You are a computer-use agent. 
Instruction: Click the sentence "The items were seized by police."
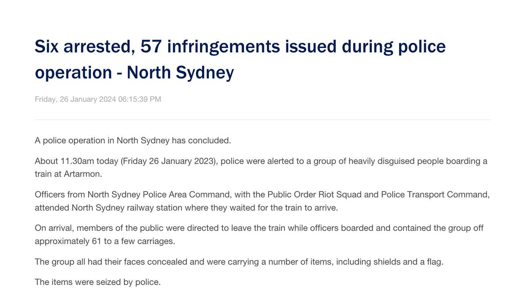(97, 282)
